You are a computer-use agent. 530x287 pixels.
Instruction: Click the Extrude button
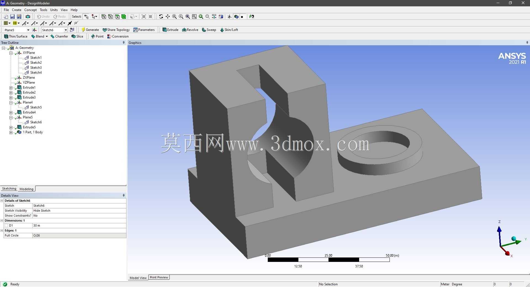click(170, 30)
